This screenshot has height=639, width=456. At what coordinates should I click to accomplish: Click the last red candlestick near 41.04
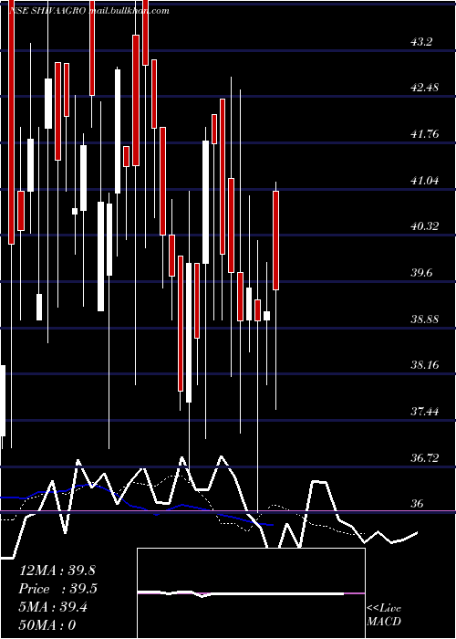pyautogui.click(x=275, y=240)
